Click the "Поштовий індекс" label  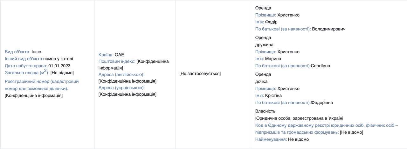pyautogui.click(x=117, y=61)
